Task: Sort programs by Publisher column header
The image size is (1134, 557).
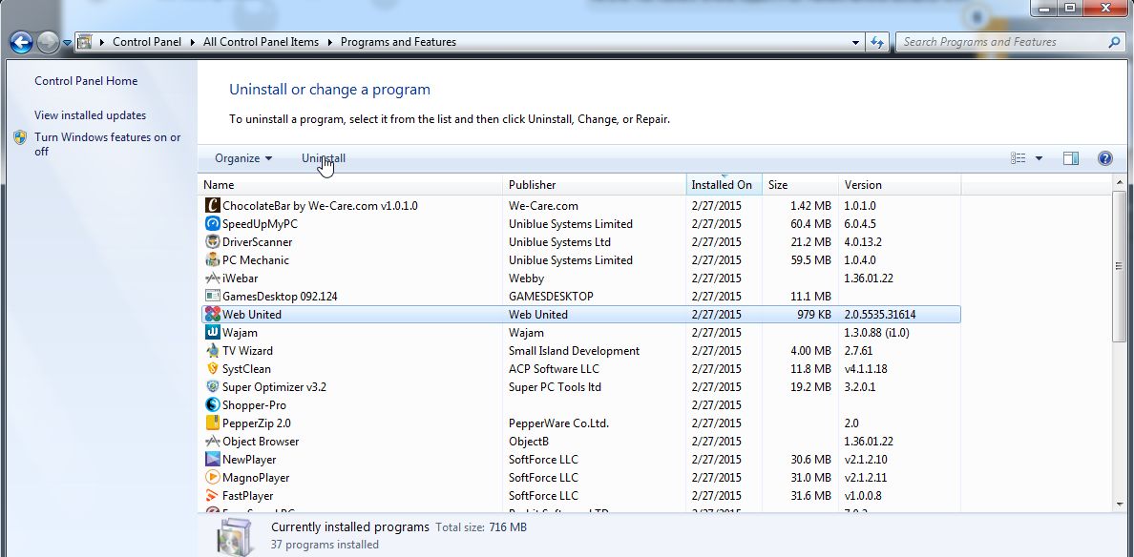Action: (x=533, y=185)
